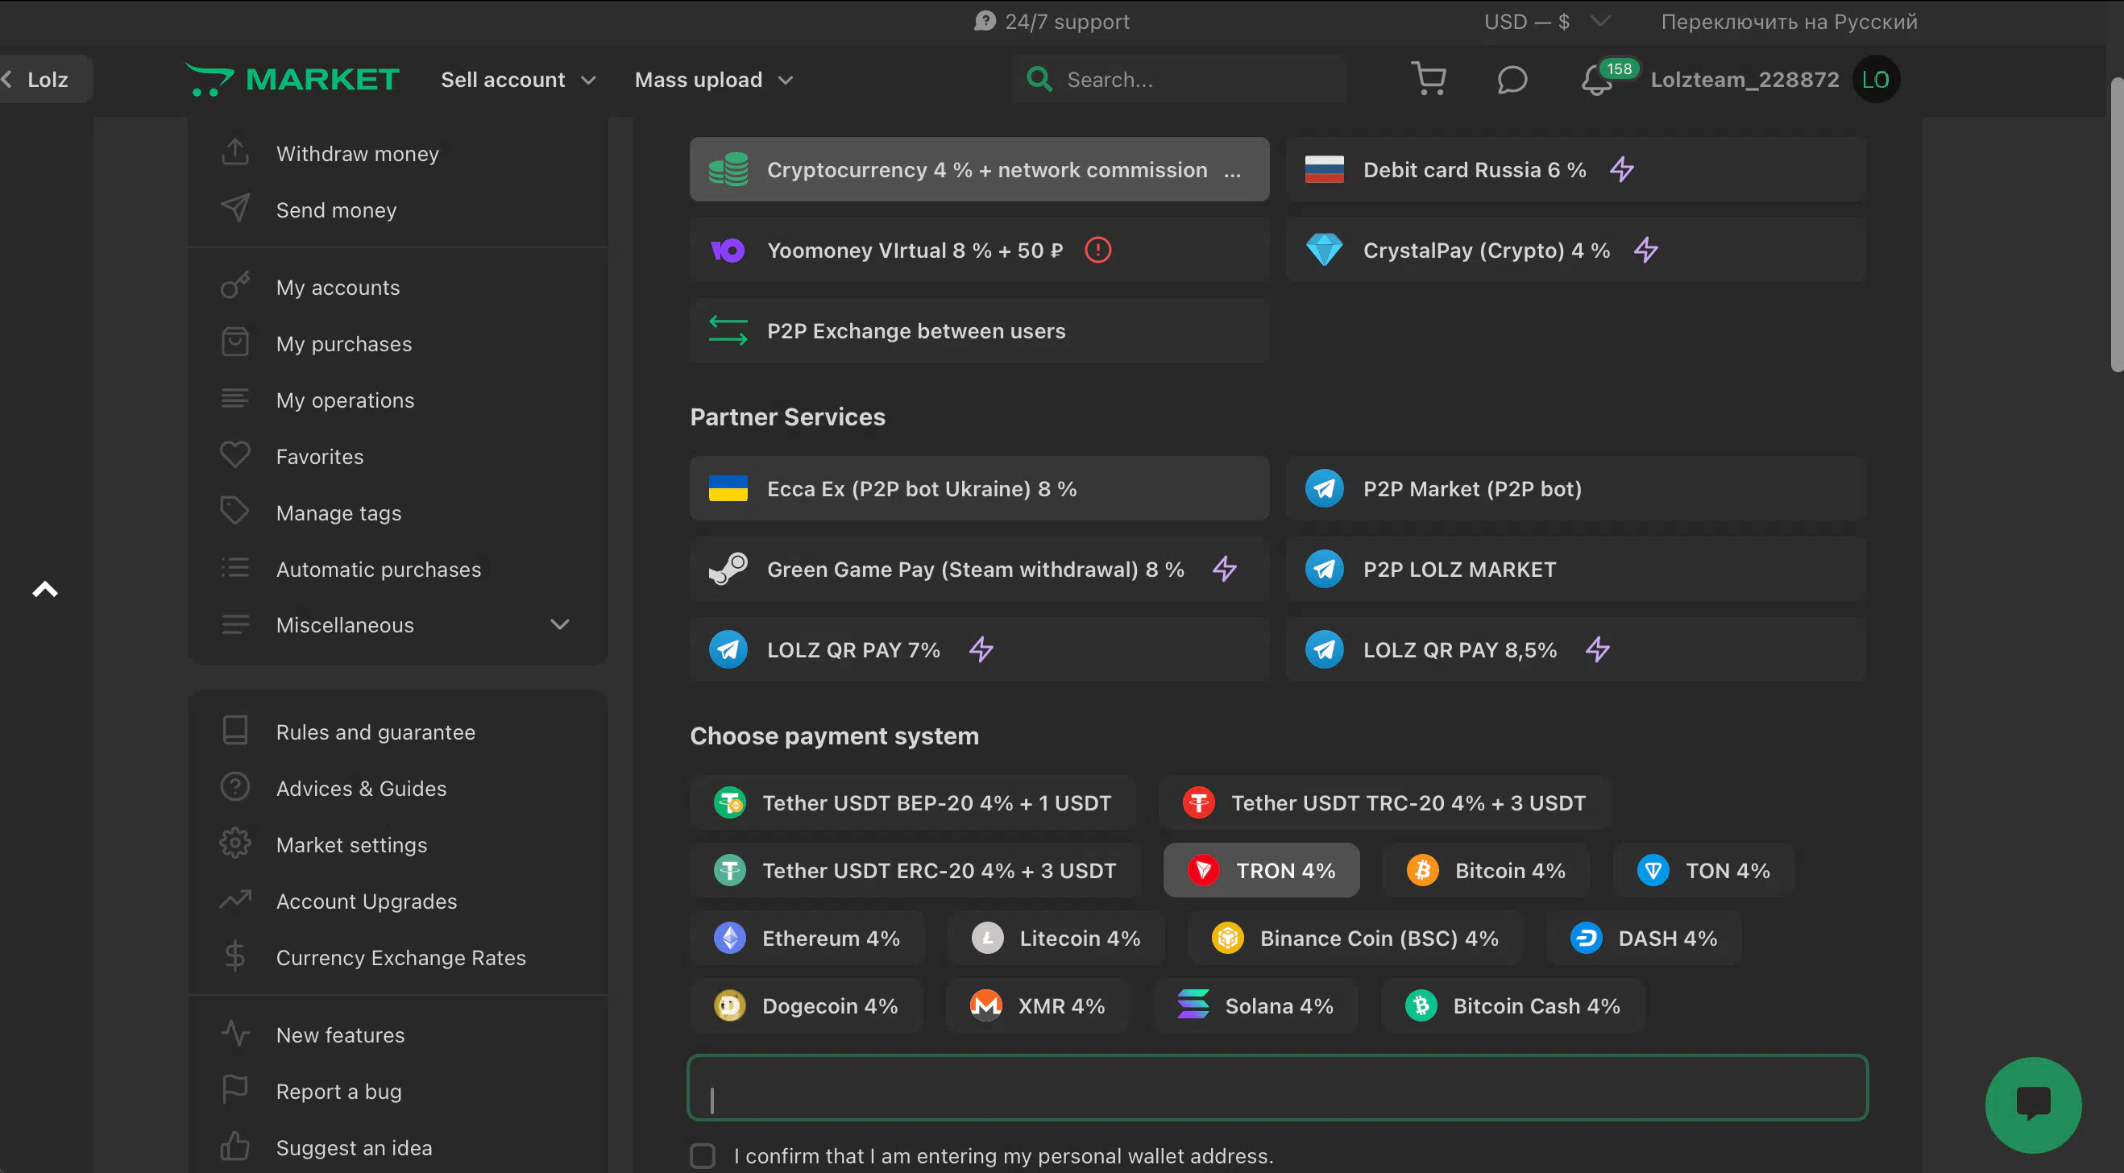
Task: Click the Yoomoney red warning icon
Action: pos(1097,250)
